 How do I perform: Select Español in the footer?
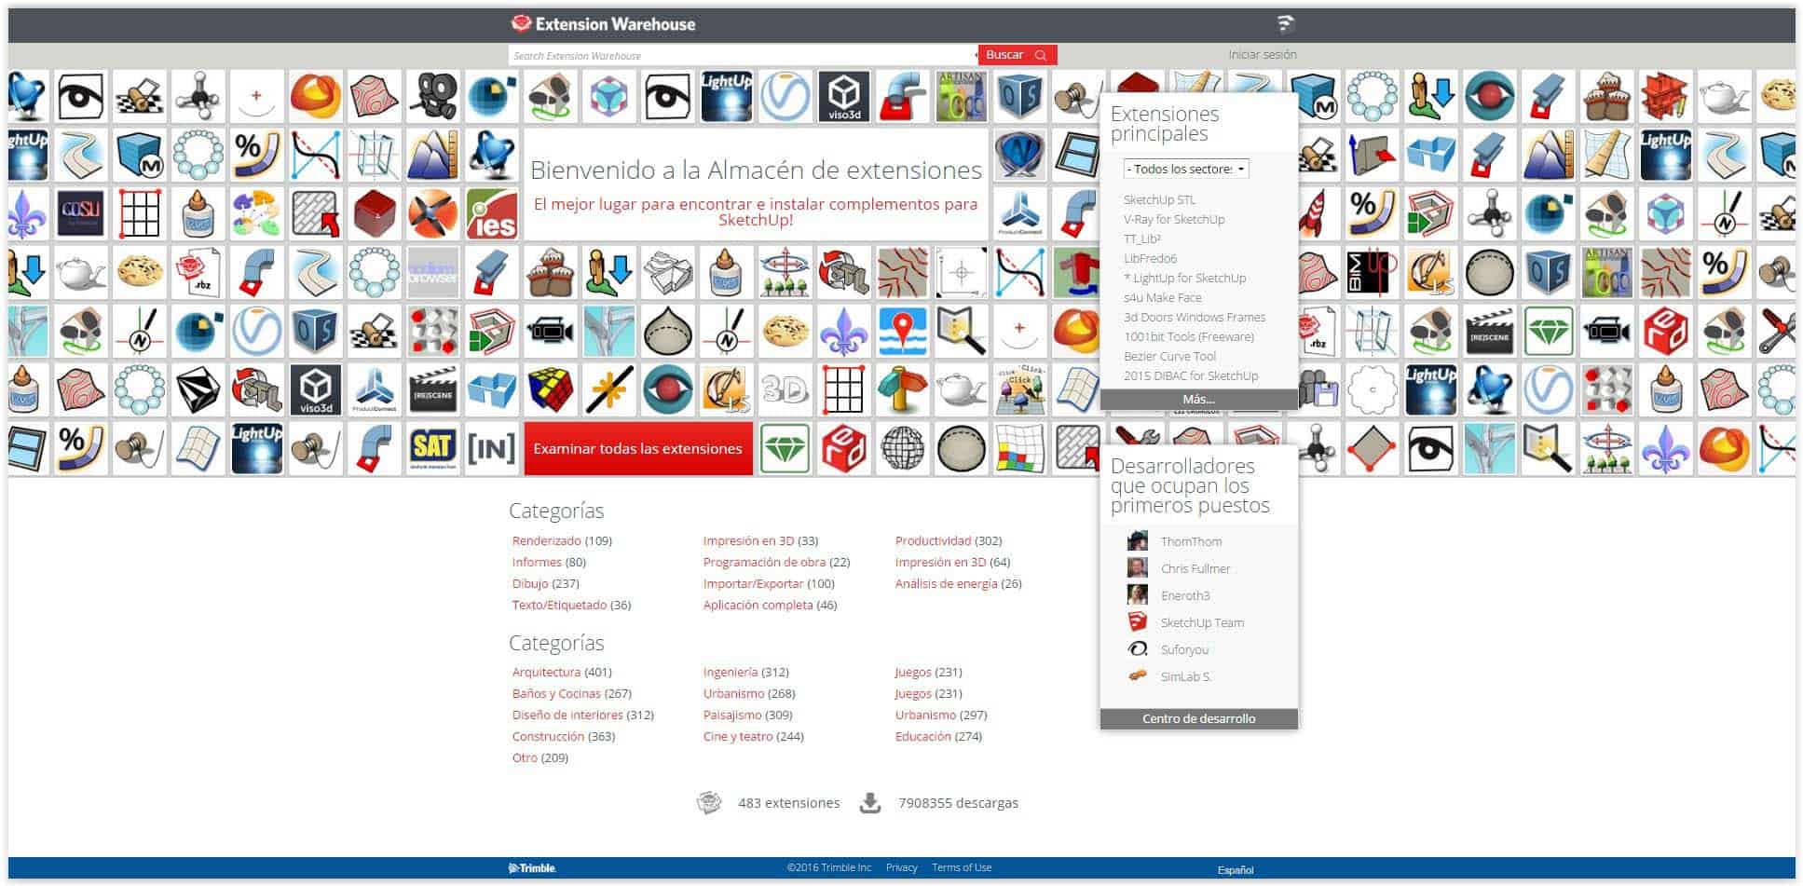pos(1236,868)
